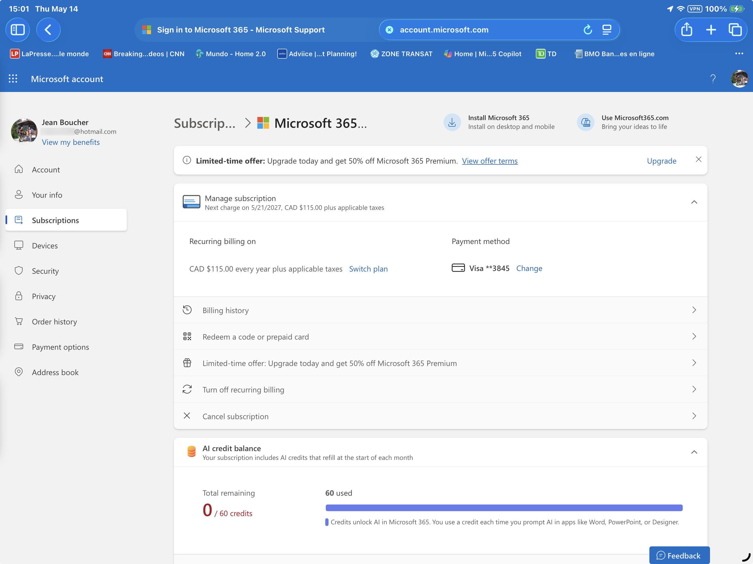Click the View offer terms link
This screenshot has height=564, width=753.
pos(490,161)
